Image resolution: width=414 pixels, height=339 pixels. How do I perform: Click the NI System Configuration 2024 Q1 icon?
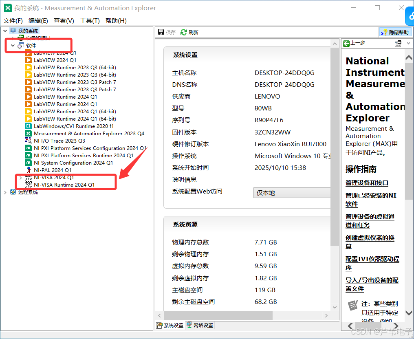[x=29, y=163]
